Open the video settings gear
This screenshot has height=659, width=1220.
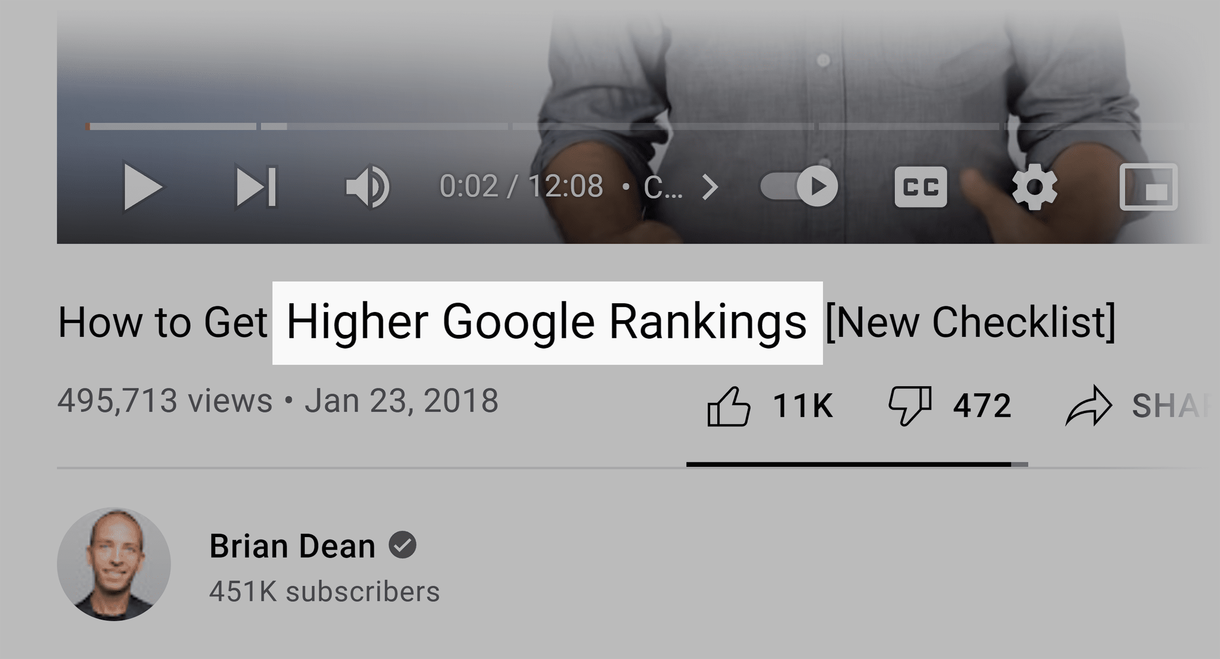tap(1034, 186)
